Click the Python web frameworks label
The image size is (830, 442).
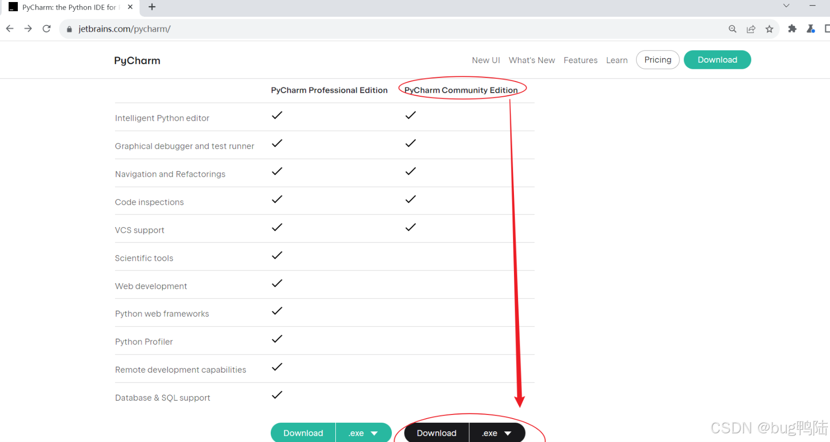[x=162, y=314]
